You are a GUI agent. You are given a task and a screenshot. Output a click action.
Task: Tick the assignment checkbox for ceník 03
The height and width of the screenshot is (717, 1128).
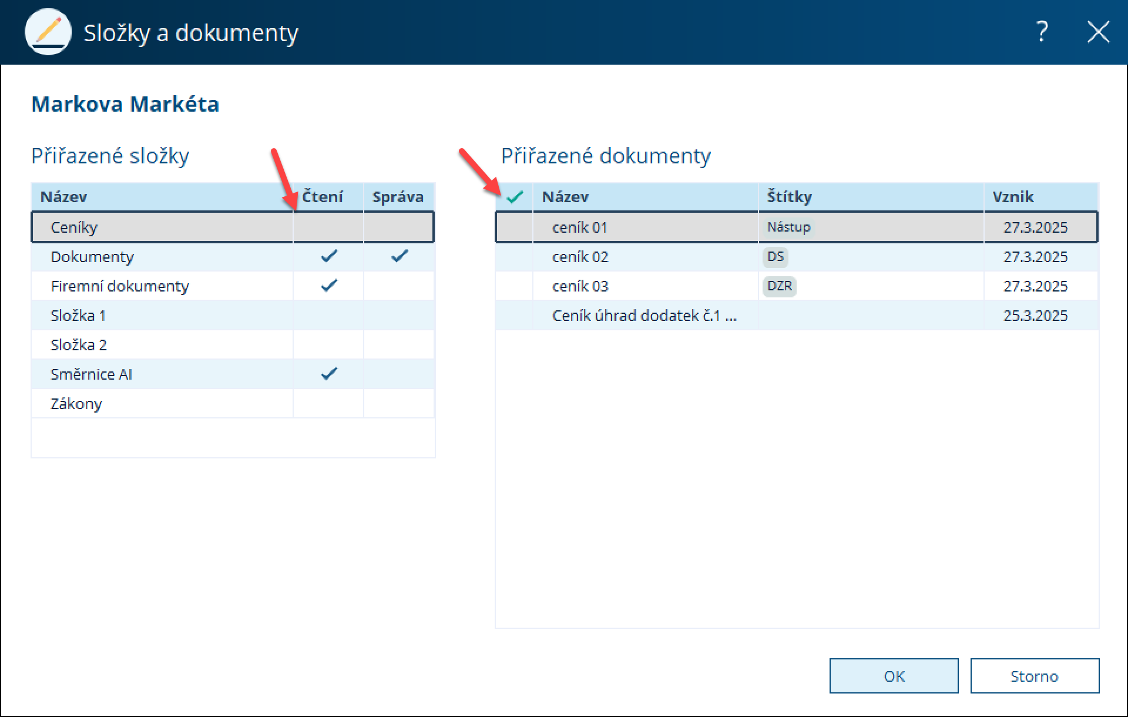(515, 286)
